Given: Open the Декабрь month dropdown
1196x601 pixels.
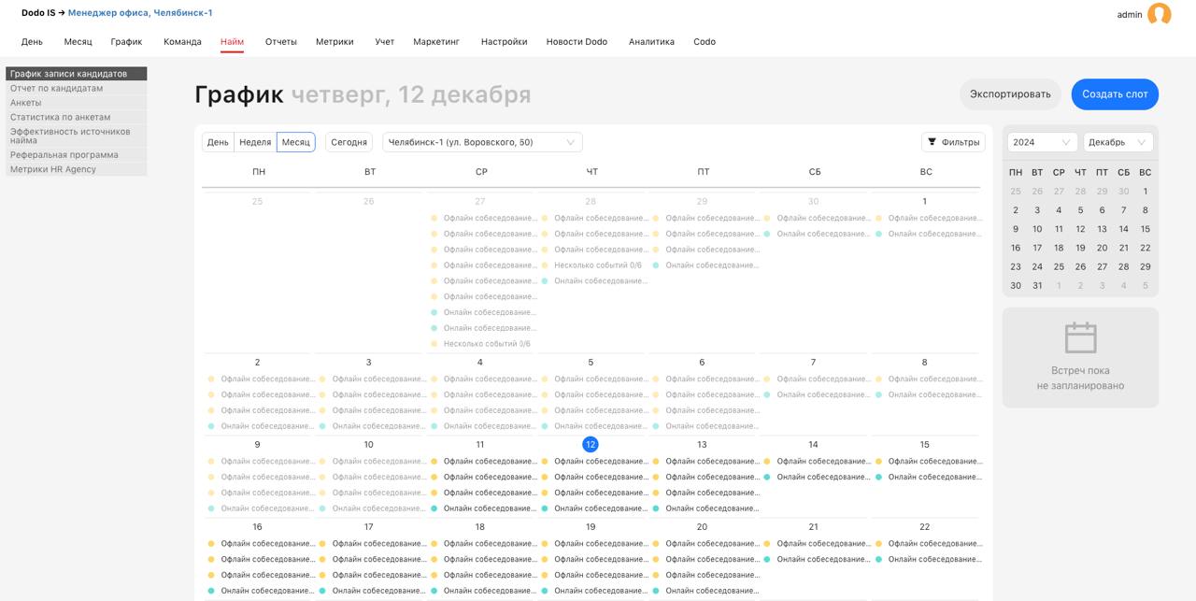Looking at the screenshot, I should 1118,142.
